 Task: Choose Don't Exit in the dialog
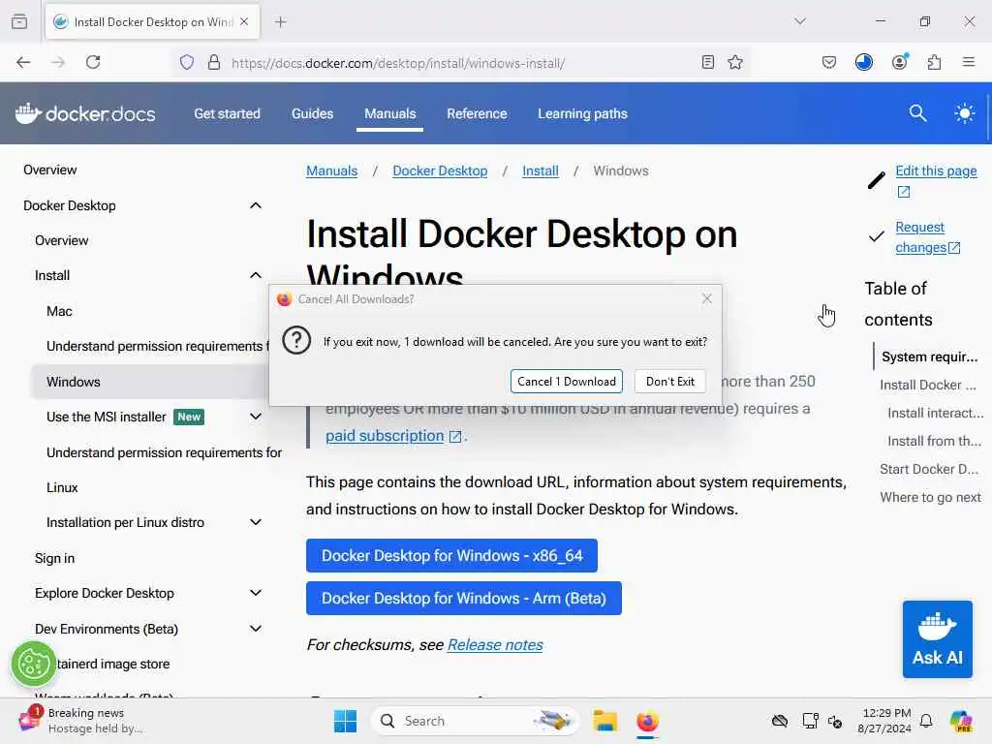670,382
